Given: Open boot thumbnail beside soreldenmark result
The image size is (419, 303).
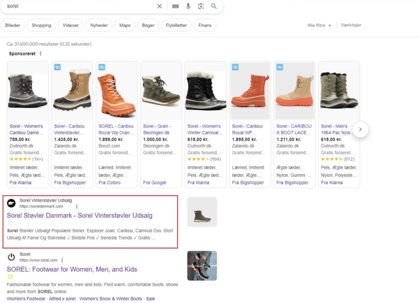Looking at the screenshot, I should 202,212.
